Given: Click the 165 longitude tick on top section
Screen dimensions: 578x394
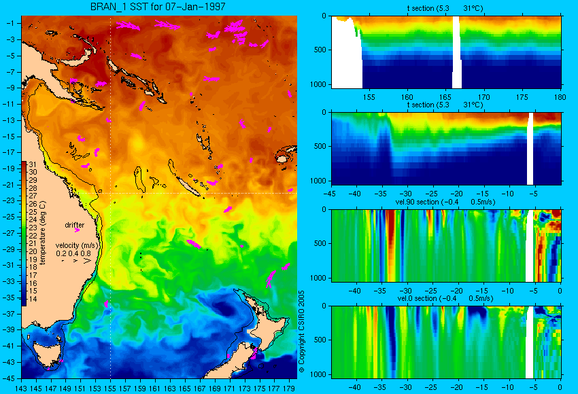Looking at the screenshot, I should point(445,97).
